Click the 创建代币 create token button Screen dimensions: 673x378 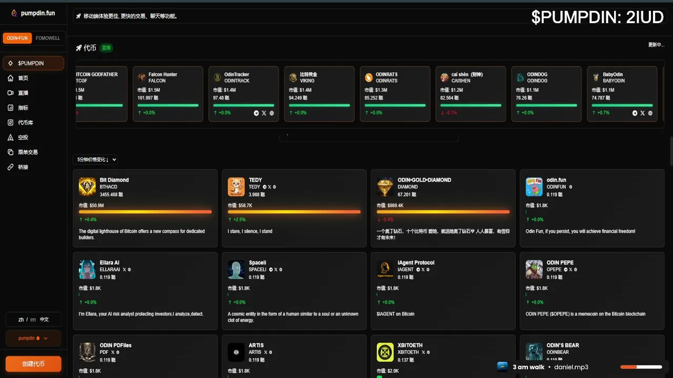coord(33,364)
